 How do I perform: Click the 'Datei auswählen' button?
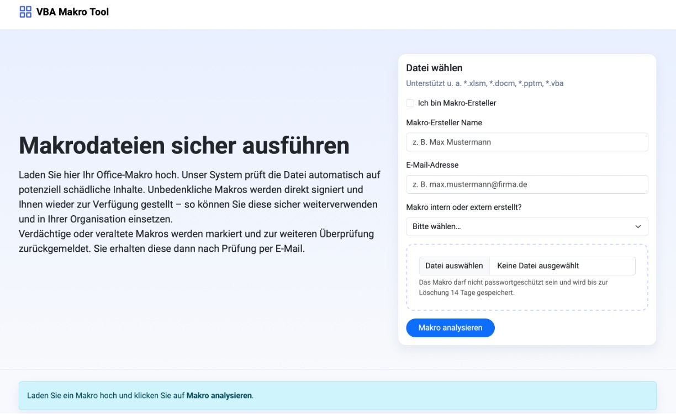pyautogui.click(x=453, y=266)
